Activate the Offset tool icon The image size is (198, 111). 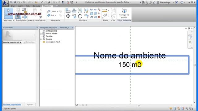click(x=74, y=10)
